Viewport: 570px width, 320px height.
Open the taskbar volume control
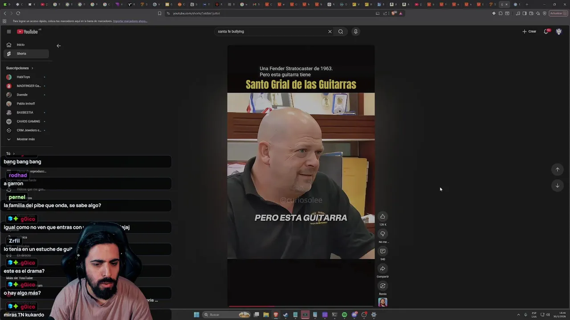click(548, 315)
